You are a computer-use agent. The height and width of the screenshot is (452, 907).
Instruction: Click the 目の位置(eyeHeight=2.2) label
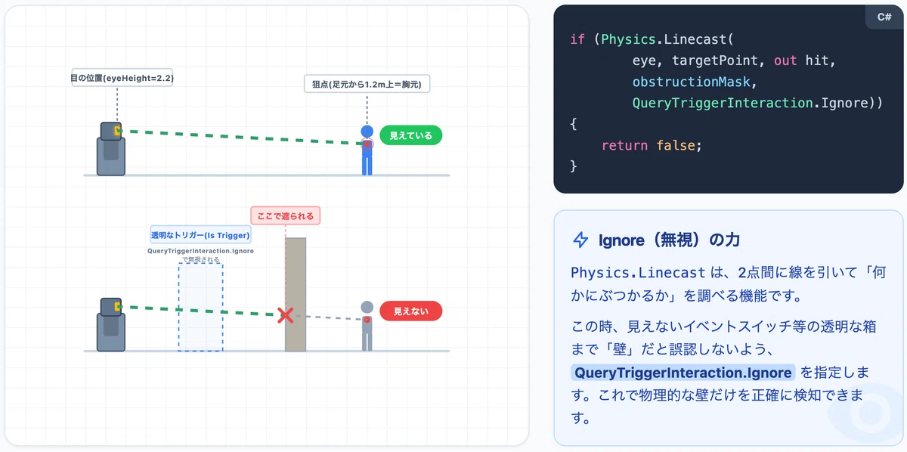pos(122,79)
